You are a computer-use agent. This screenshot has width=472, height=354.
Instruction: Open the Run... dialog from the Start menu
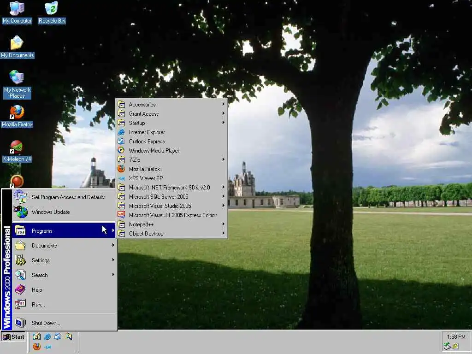click(x=64, y=305)
